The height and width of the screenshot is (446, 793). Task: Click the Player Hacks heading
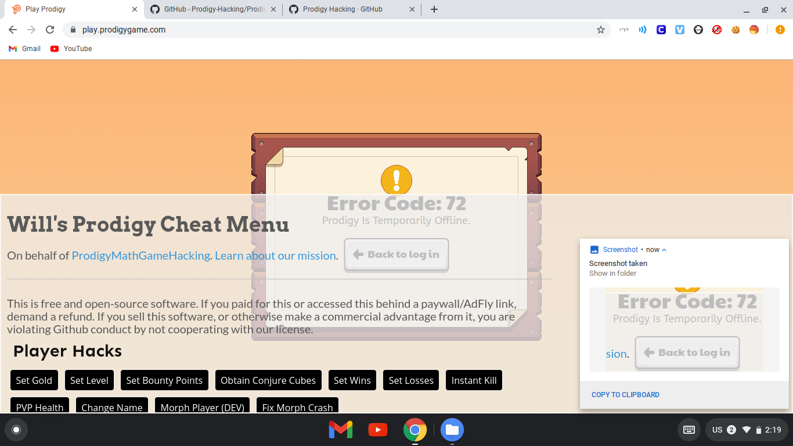point(67,351)
